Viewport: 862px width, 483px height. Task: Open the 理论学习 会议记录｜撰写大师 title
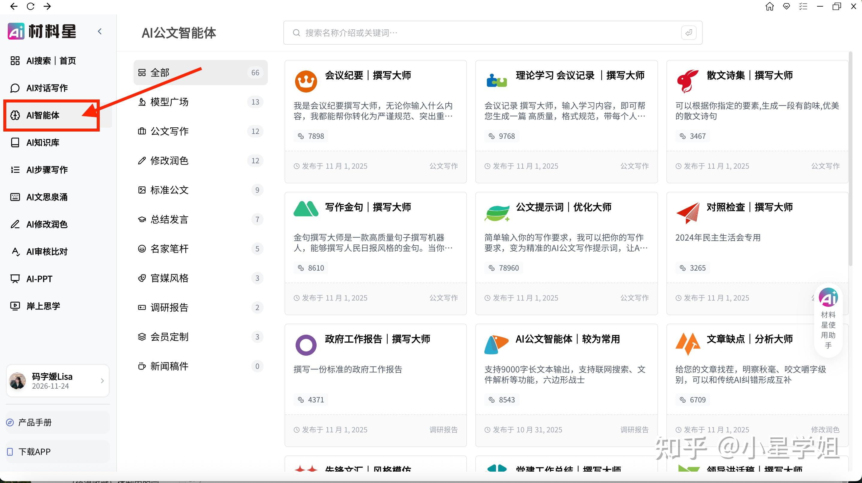(580, 75)
